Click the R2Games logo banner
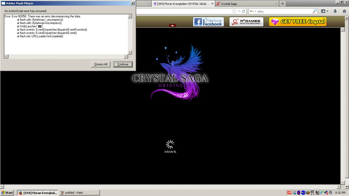This screenshot has height=196, width=349. pyautogui.click(x=246, y=22)
